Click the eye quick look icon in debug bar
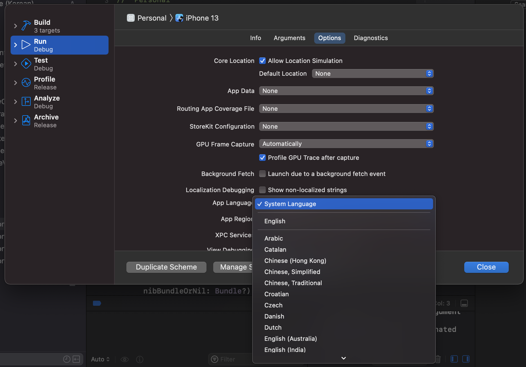 [124, 359]
